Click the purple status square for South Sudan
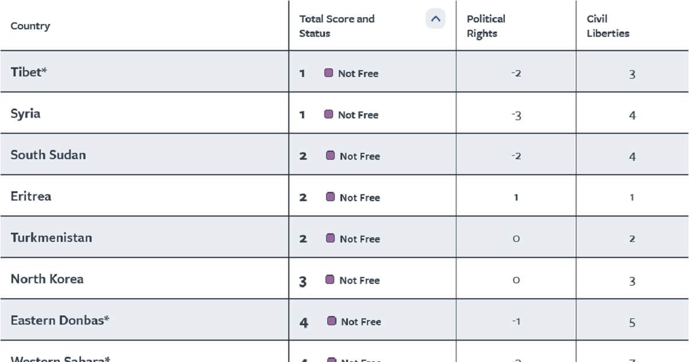689x362 pixels. (x=330, y=156)
